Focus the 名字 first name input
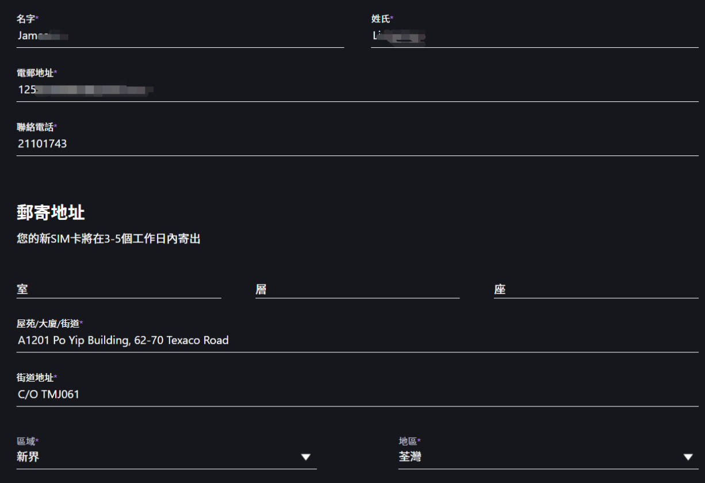Image resolution: width=705 pixels, height=483 pixels. pyautogui.click(x=180, y=36)
